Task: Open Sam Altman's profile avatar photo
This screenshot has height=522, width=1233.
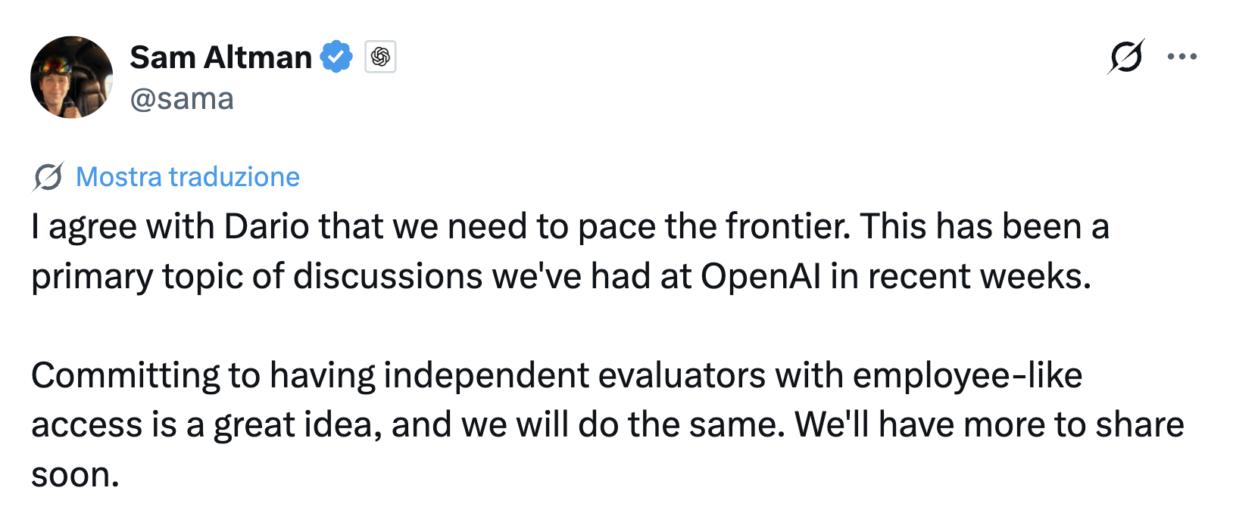Action: [71, 77]
